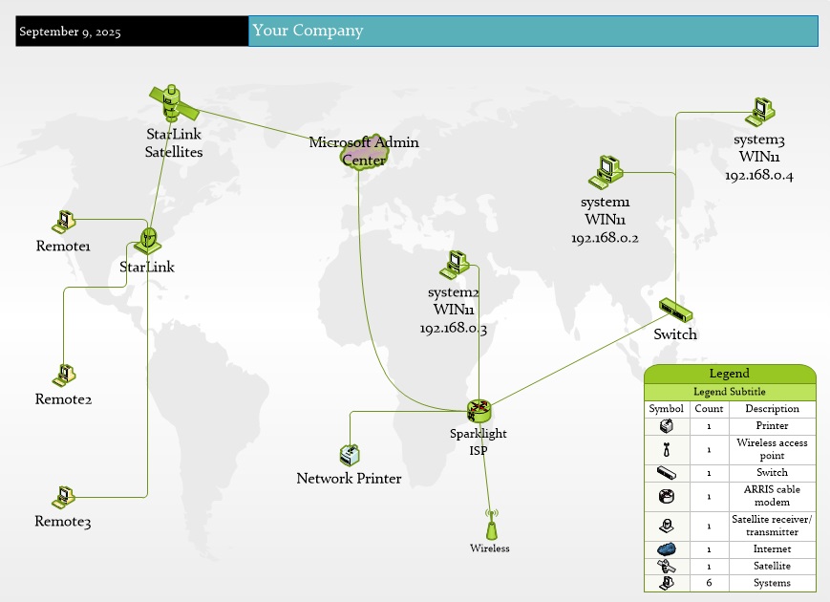
Task: Click the system3 computer icon
Action: (x=759, y=112)
